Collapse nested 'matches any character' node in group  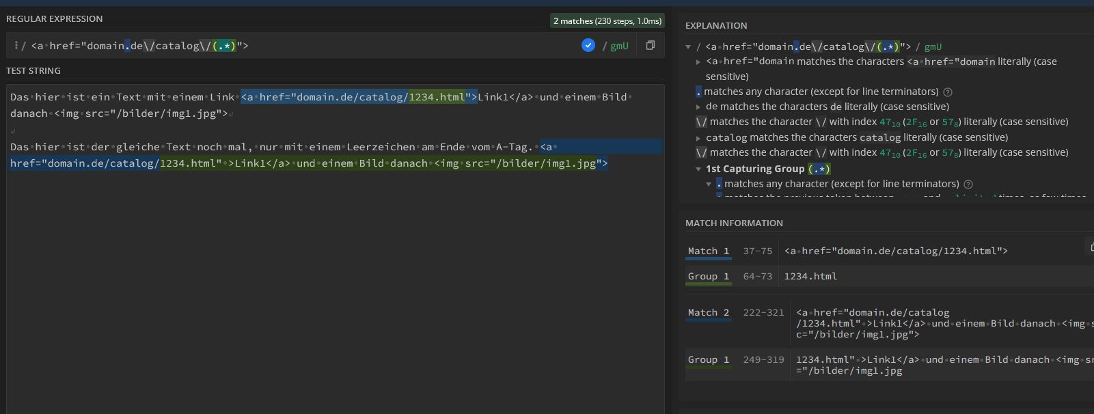tap(709, 184)
